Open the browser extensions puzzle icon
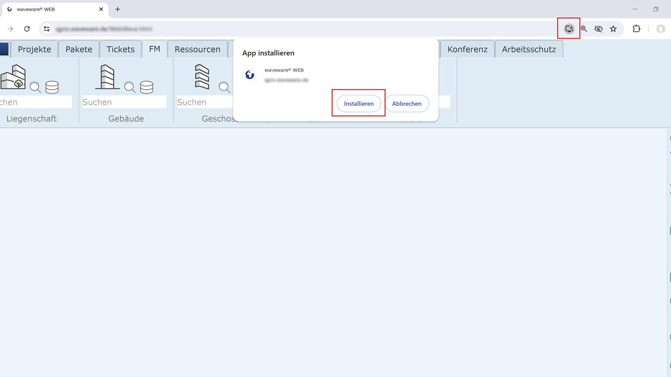Screen dimensions: 671x377 tap(636, 29)
